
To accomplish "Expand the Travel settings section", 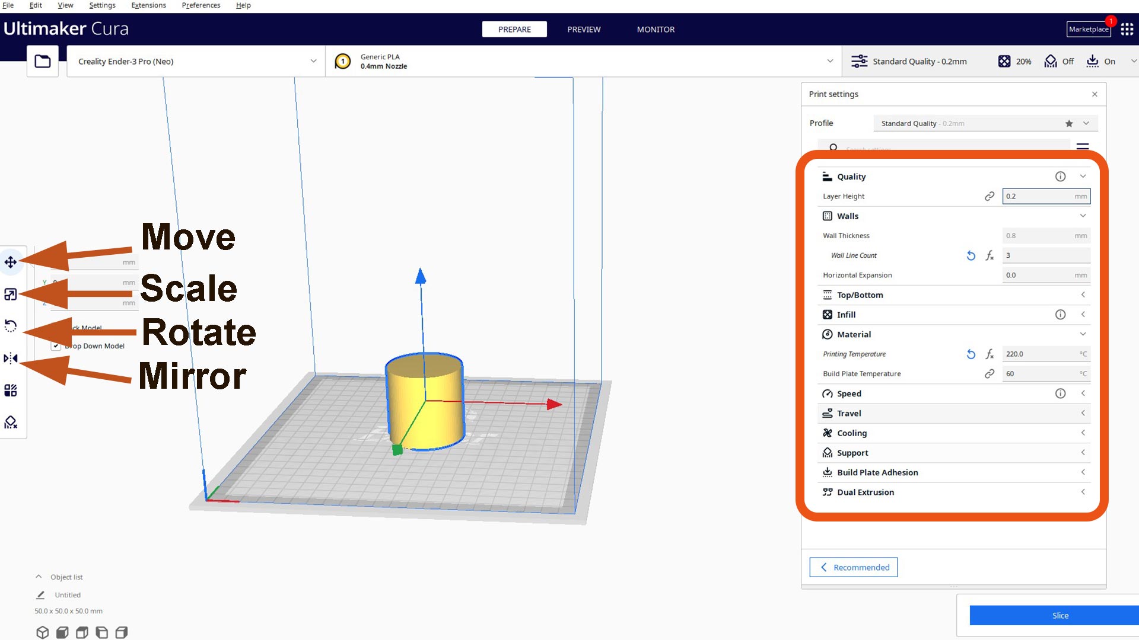I will point(1083,413).
